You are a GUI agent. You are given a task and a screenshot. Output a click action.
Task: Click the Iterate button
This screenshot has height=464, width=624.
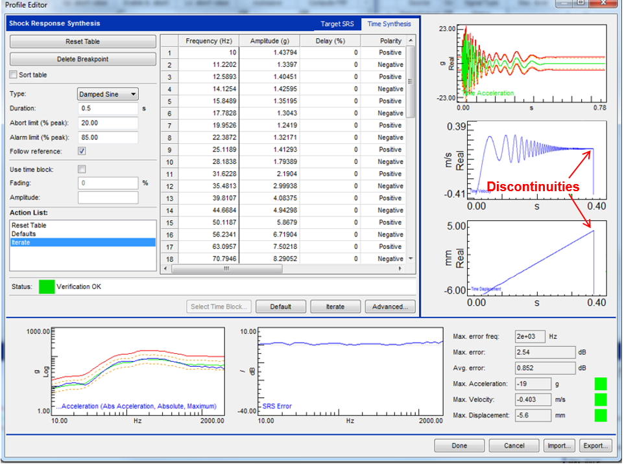coord(335,307)
